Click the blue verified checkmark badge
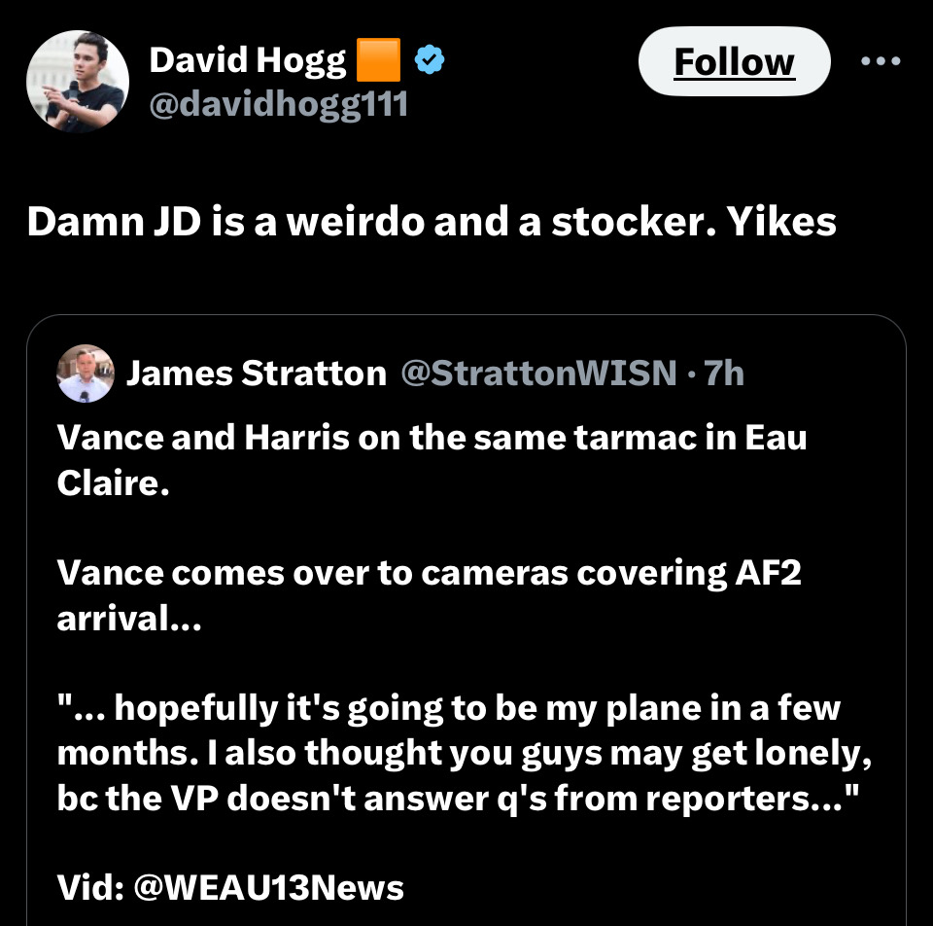The width and height of the screenshot is (933, 926). (430, 60)
